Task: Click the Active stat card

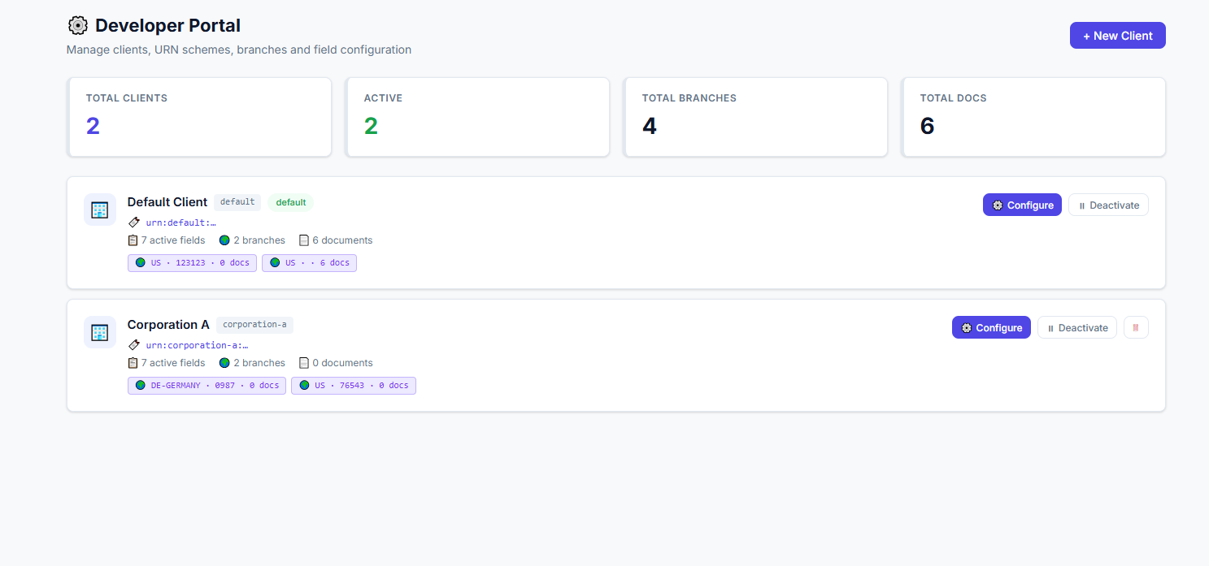Action: (x=477, y=117)
